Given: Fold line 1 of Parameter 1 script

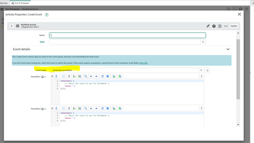Looking at the screenshot, I should pyautogui.click(x=59, y=81).
